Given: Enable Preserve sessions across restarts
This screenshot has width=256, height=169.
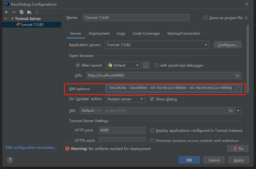Looking at the screenshot, I should point(152,140).
